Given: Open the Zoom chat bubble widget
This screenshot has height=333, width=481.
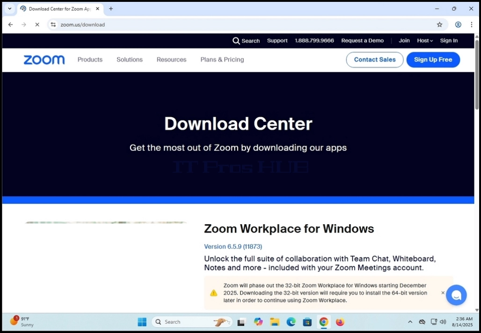Looking at the screenshot, I should (456, 295).
